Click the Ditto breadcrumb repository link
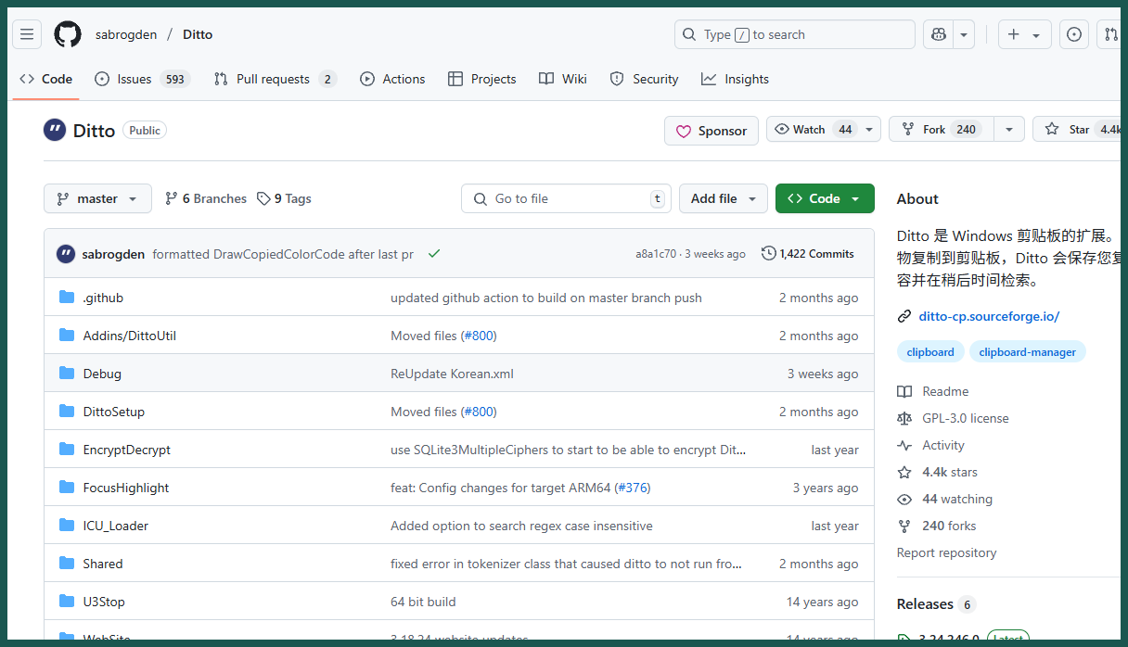 click(x=198, y=34)
